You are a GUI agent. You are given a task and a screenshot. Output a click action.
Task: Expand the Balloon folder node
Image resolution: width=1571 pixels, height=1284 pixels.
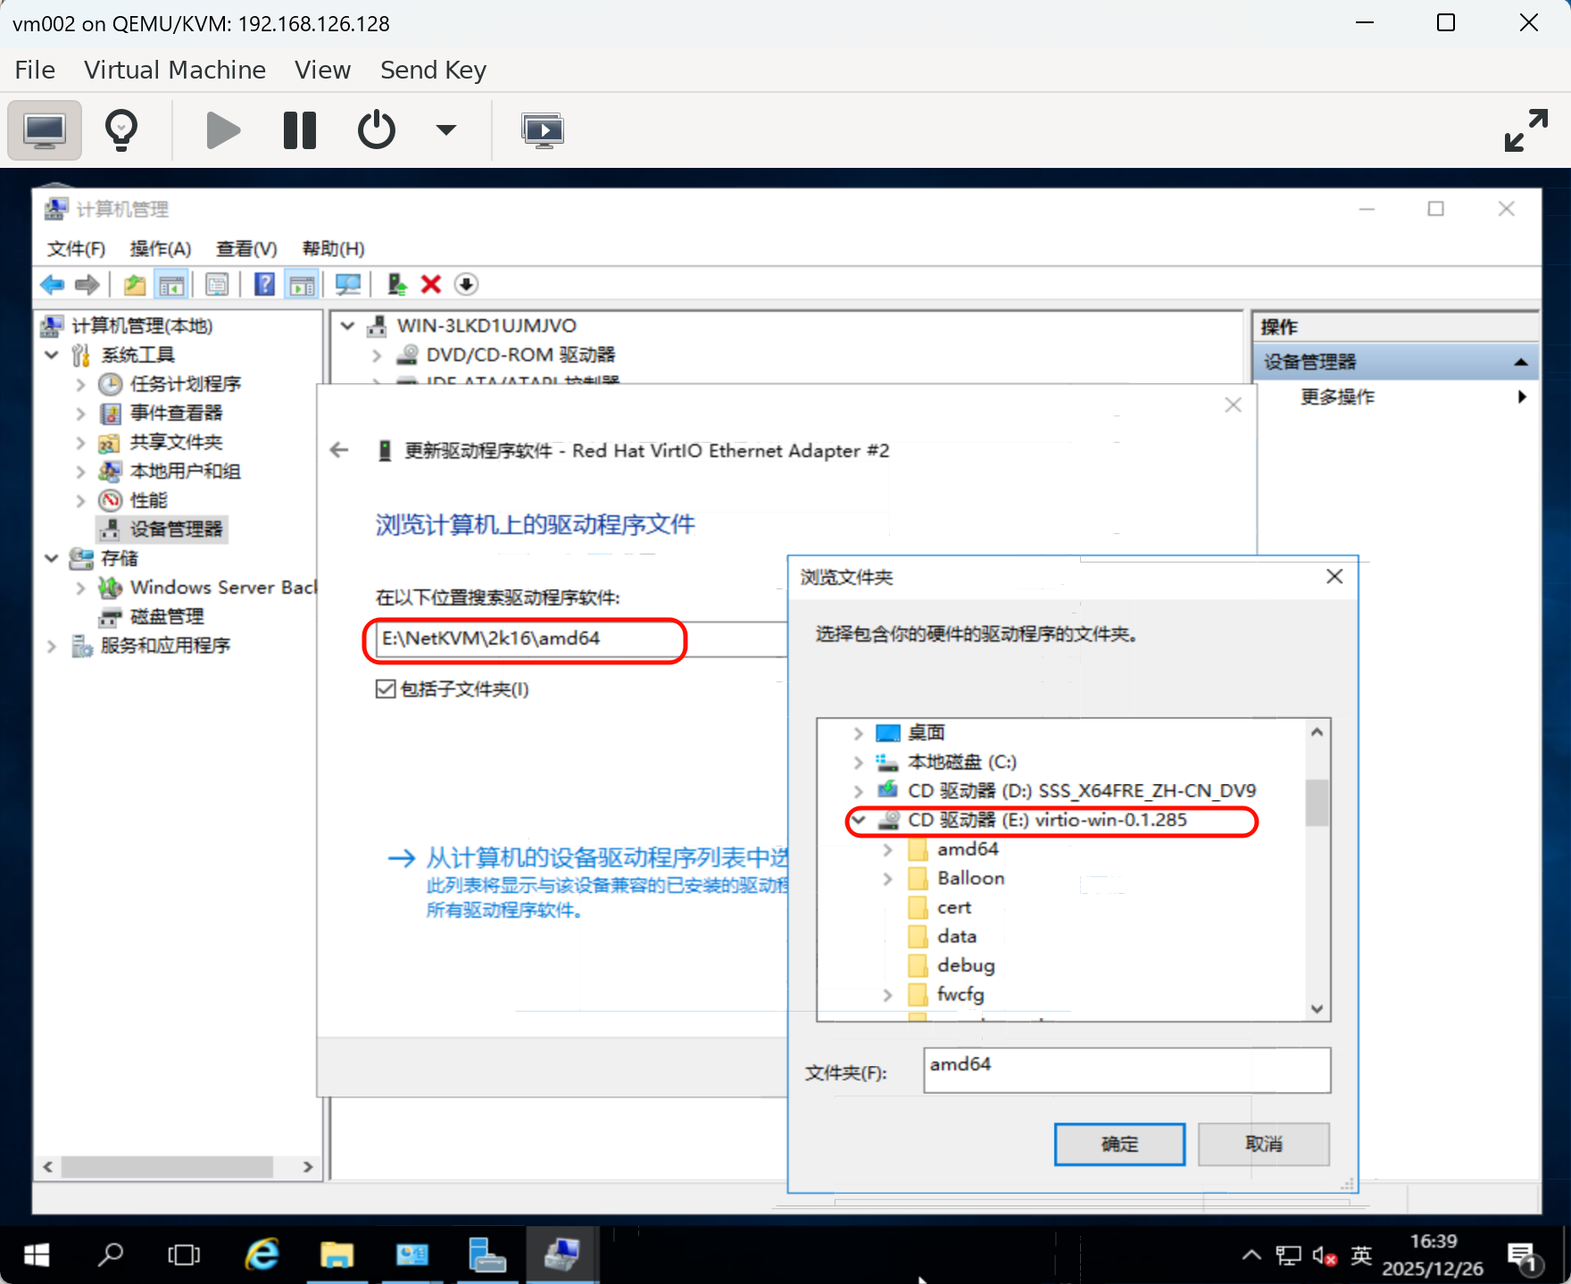887,879
